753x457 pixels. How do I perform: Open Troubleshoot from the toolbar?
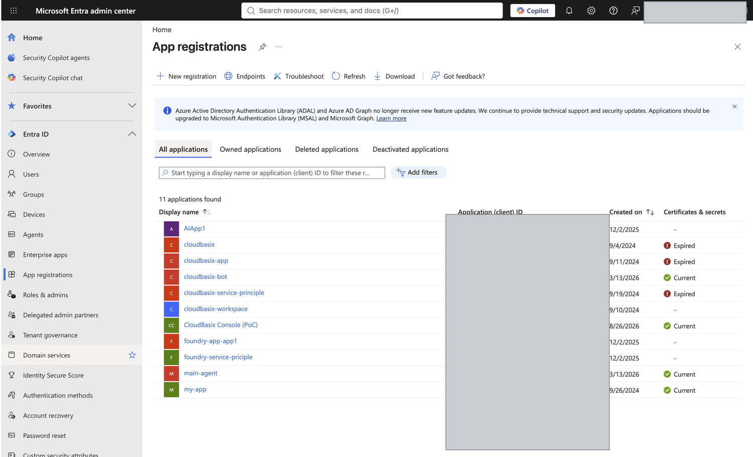click(x=299, y=76)
